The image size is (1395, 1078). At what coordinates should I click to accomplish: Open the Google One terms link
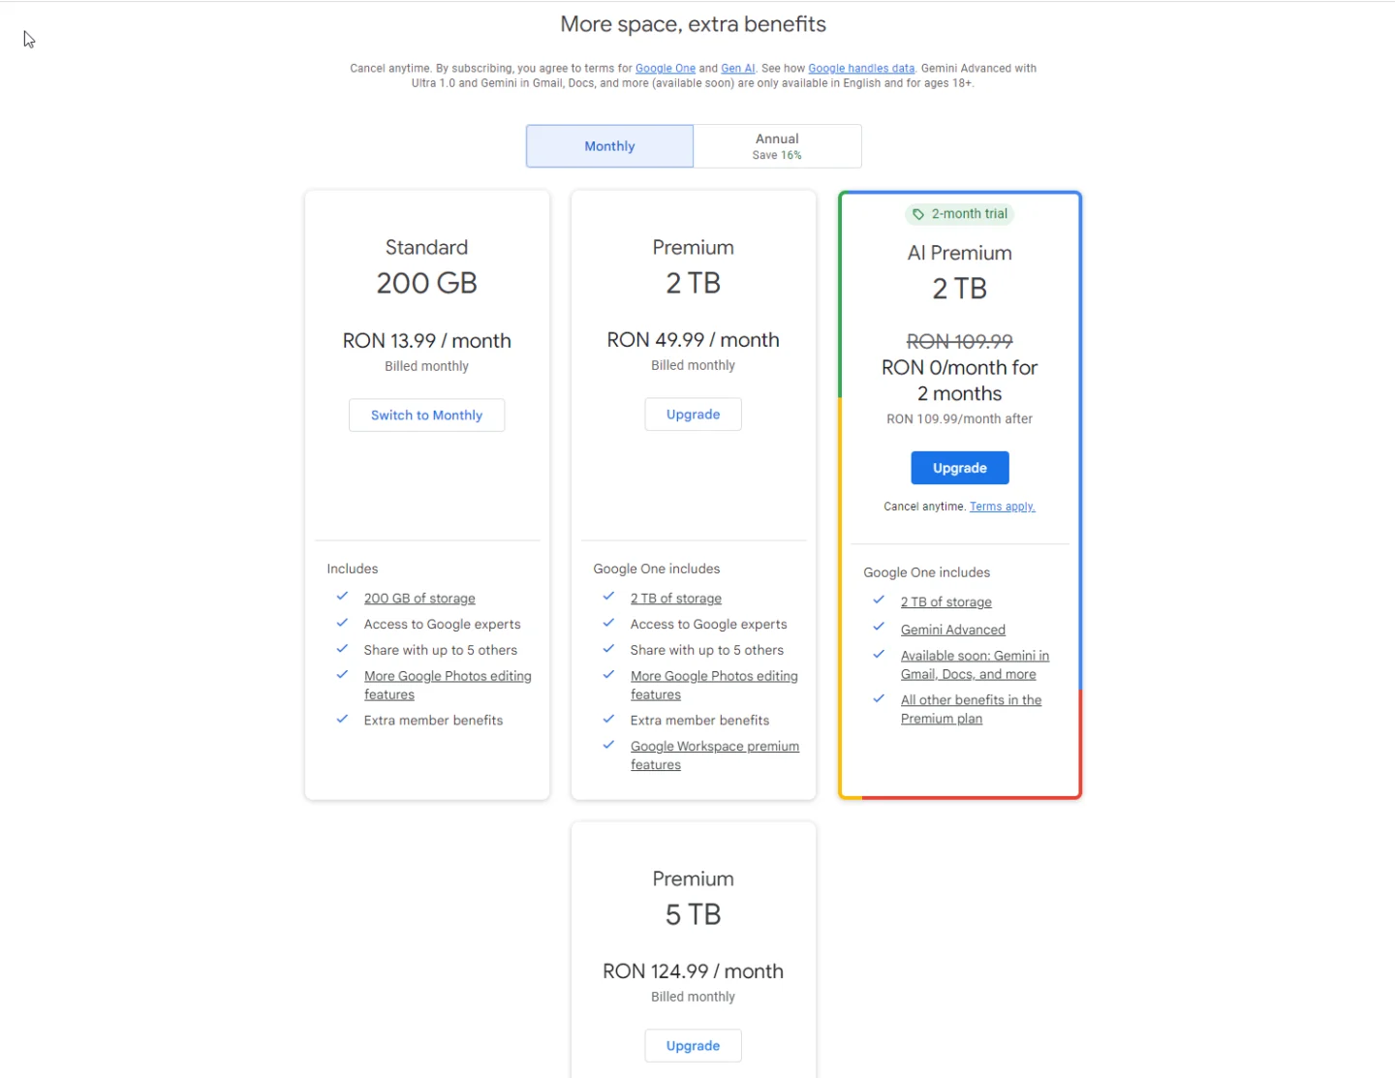pyautogui.click(x=666, y=69)
